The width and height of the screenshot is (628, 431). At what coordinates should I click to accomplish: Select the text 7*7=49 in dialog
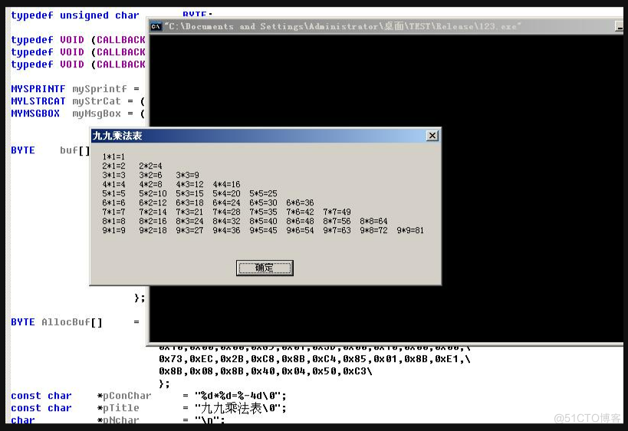[337, 212]
